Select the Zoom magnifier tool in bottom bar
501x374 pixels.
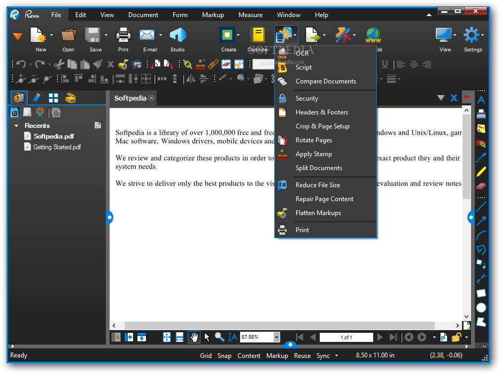coord(219,337)
